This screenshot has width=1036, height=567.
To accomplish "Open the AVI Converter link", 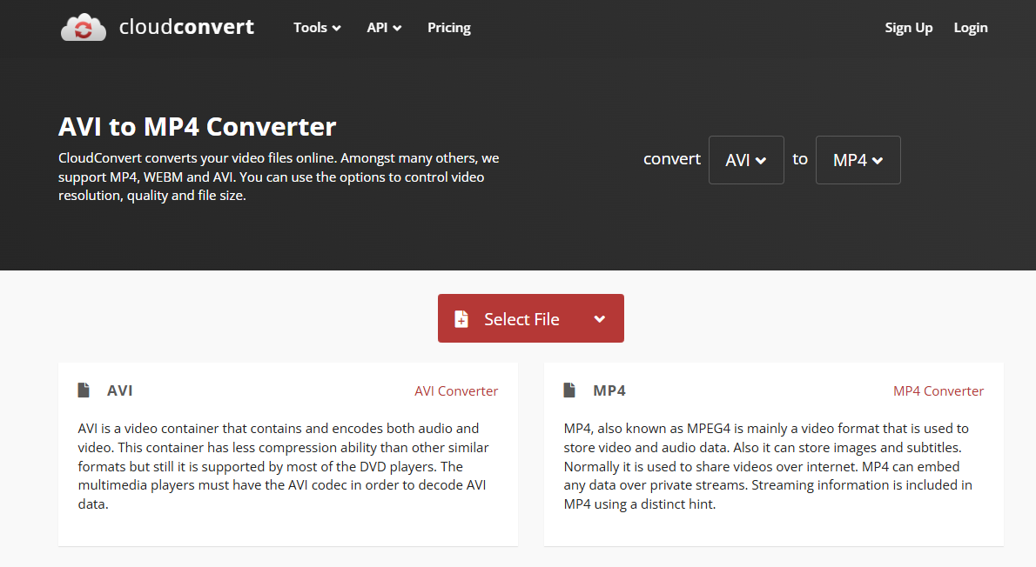I will [x=456, y=390].
